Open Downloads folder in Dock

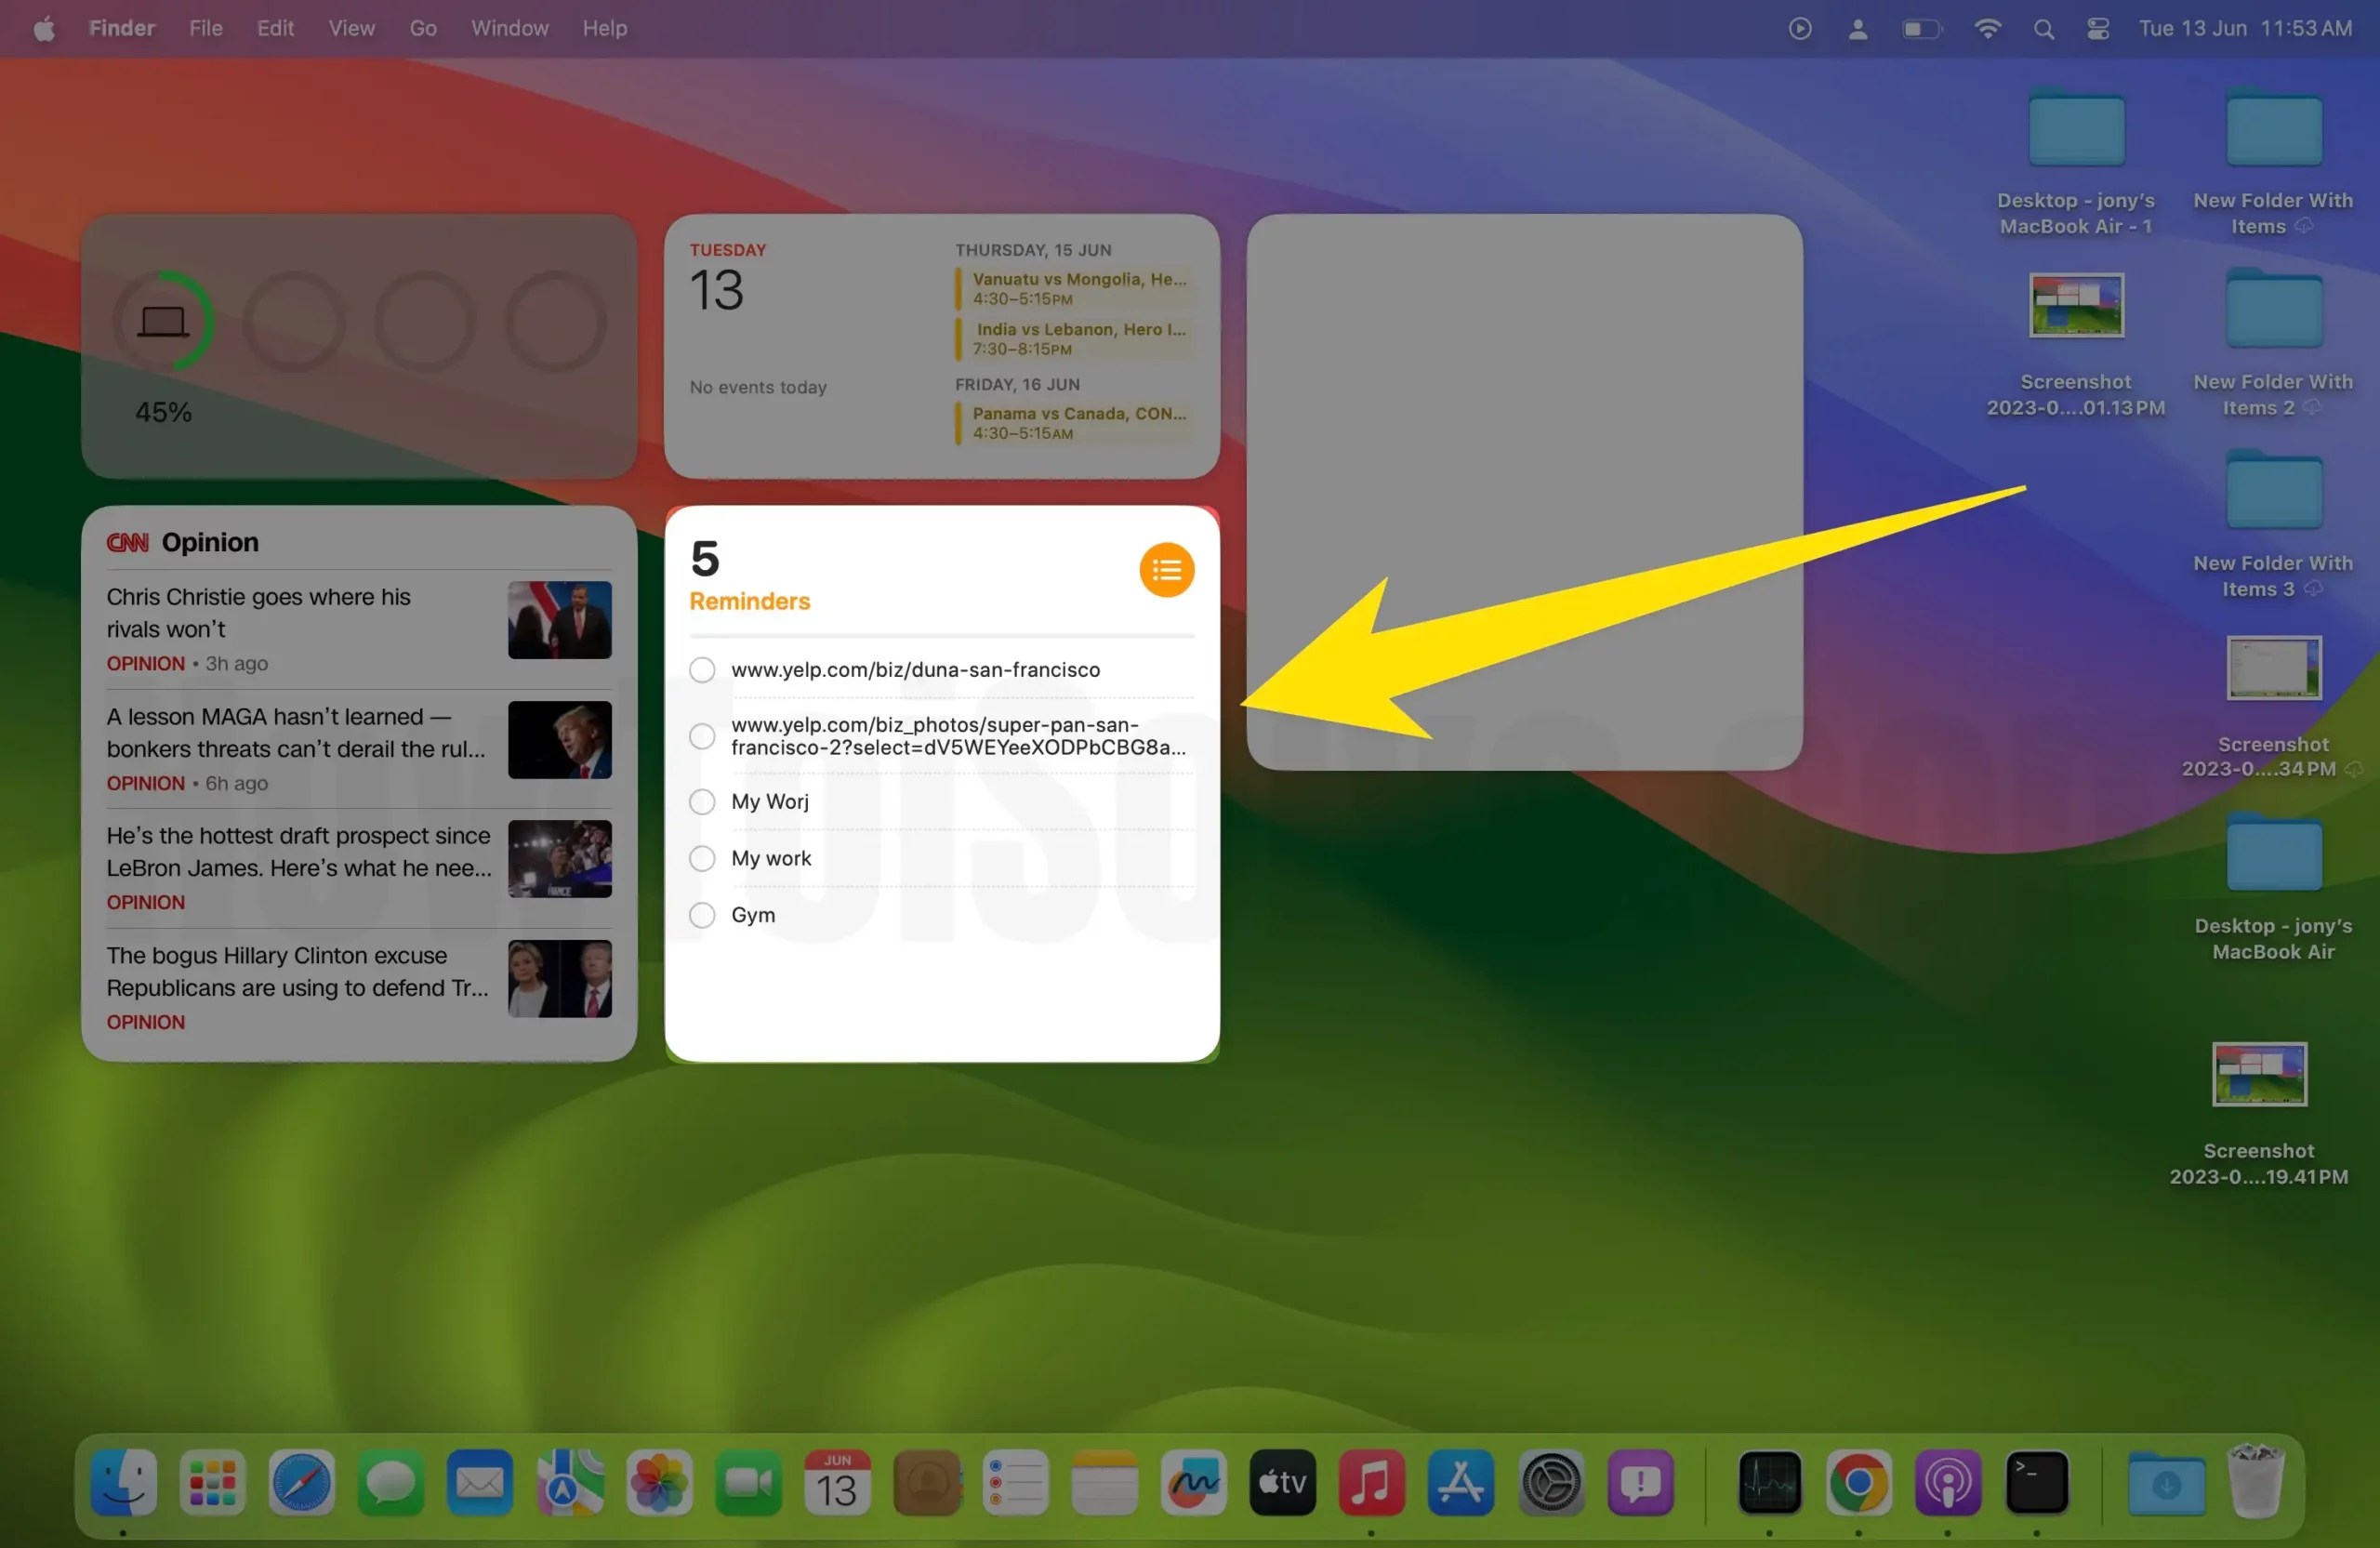[x=2166, y=1483]
